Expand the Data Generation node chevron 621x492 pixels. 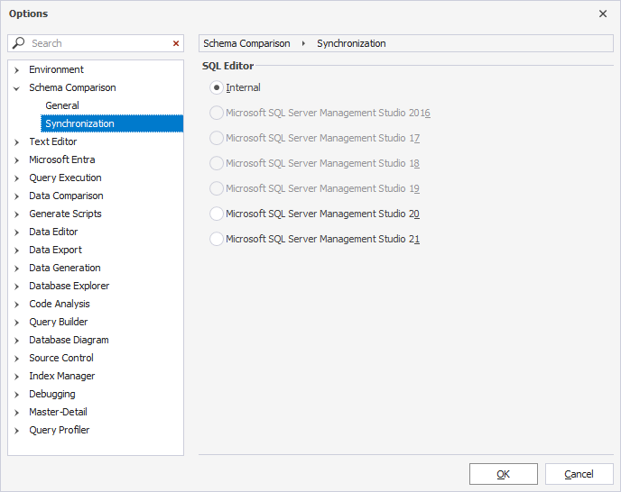click(x=16, y=269)
